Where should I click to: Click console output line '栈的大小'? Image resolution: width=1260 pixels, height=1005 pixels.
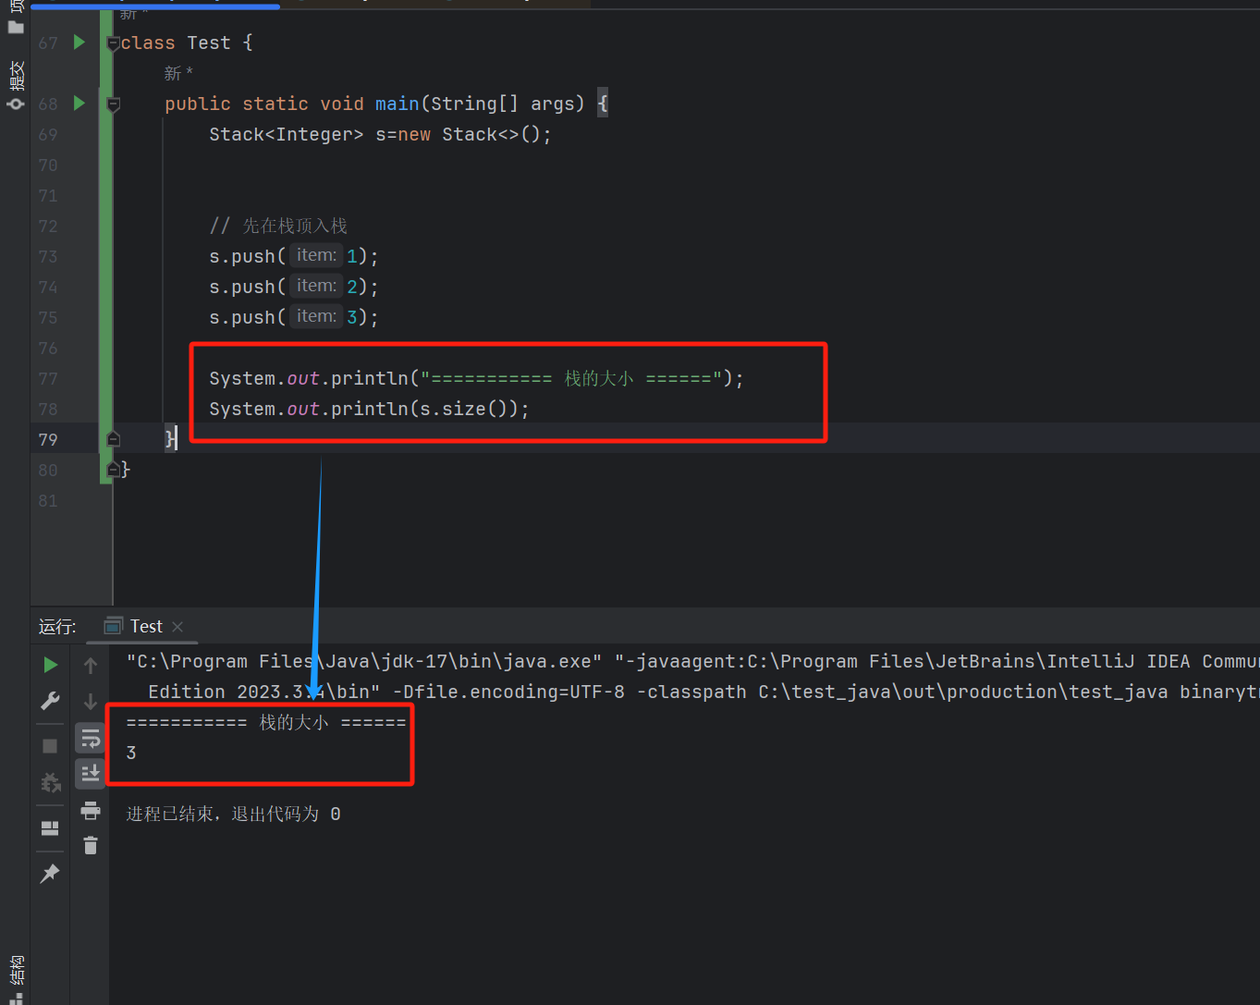click(266, 722)
